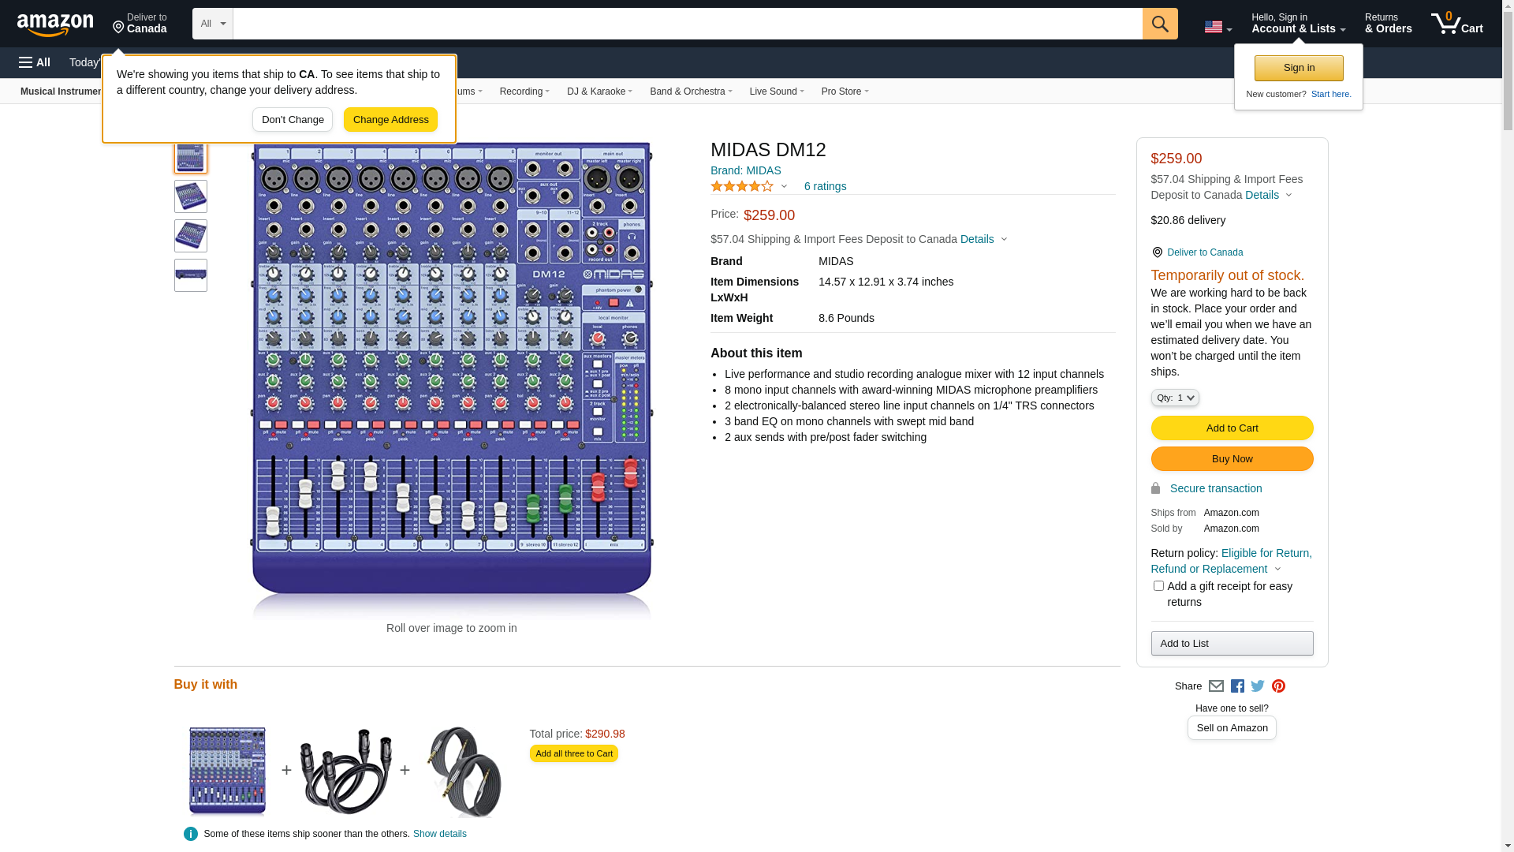Click the Add to Cart button
1514x852 pixels.
pyautogui.click(x=1232, y=428)
